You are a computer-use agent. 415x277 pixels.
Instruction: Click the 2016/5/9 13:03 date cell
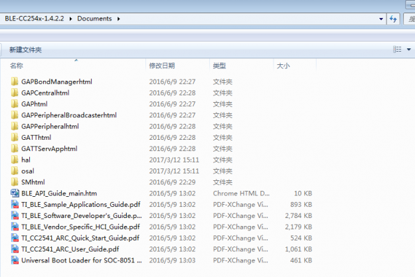coord(172,260)
